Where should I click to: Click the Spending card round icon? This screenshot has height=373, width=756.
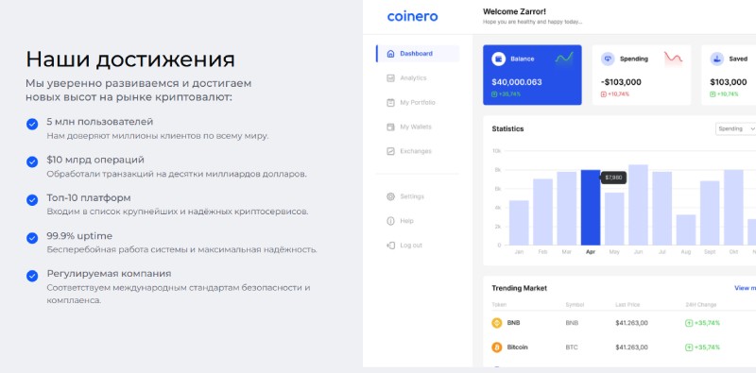tap(608, 59)
